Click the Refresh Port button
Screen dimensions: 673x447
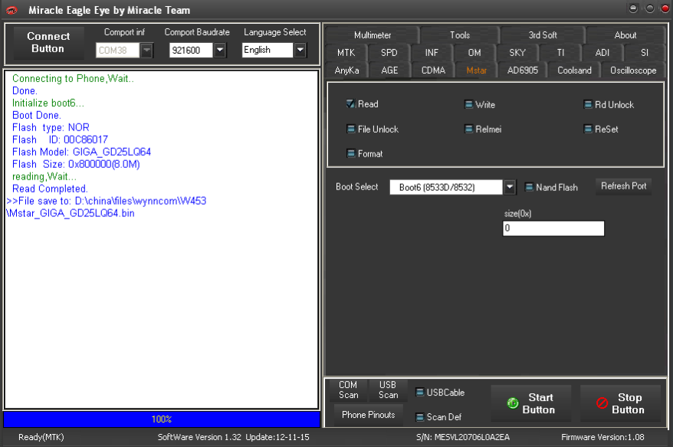click(x=623, y=186)
